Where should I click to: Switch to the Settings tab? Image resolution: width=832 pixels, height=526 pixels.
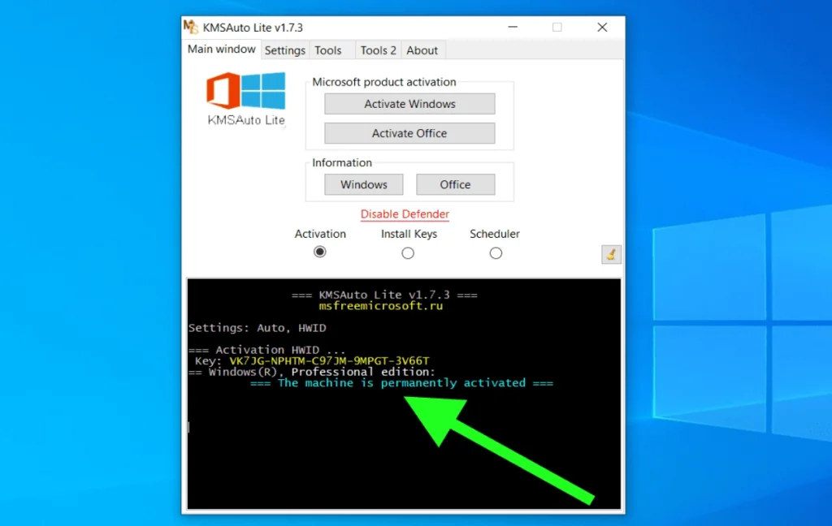[284, 50]
